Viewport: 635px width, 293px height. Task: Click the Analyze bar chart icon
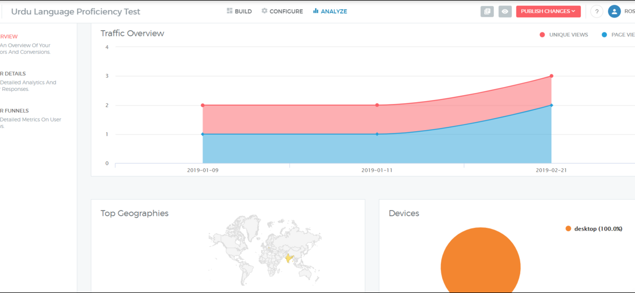(316, 11)
